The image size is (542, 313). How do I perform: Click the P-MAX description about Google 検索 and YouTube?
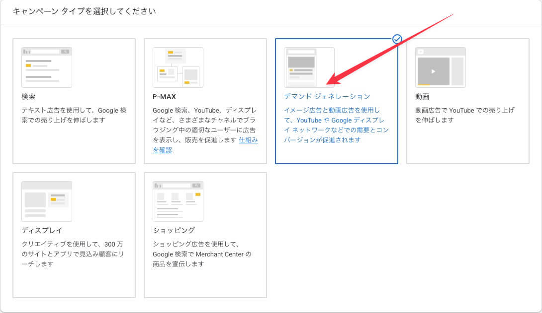click(x=205, y=125)
